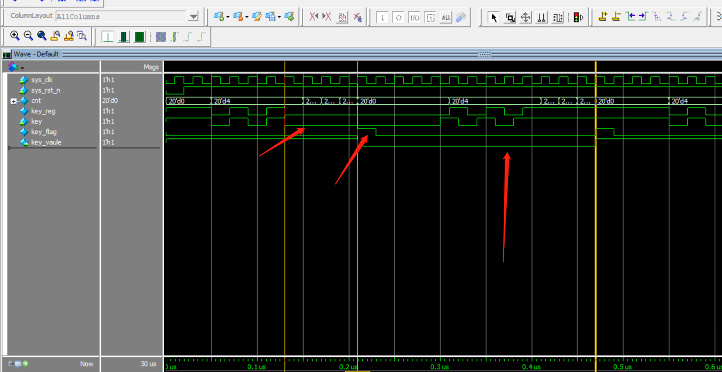Viewport: 722px width, 372px height.
Task: Toggle the second blue wave format button
Action: point(124,36)
